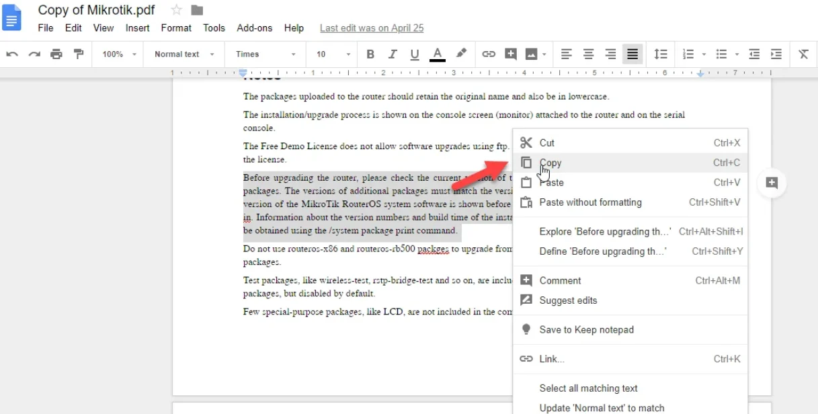Open the text color picker
Viewport: 818px width, 414px height.
438,54
